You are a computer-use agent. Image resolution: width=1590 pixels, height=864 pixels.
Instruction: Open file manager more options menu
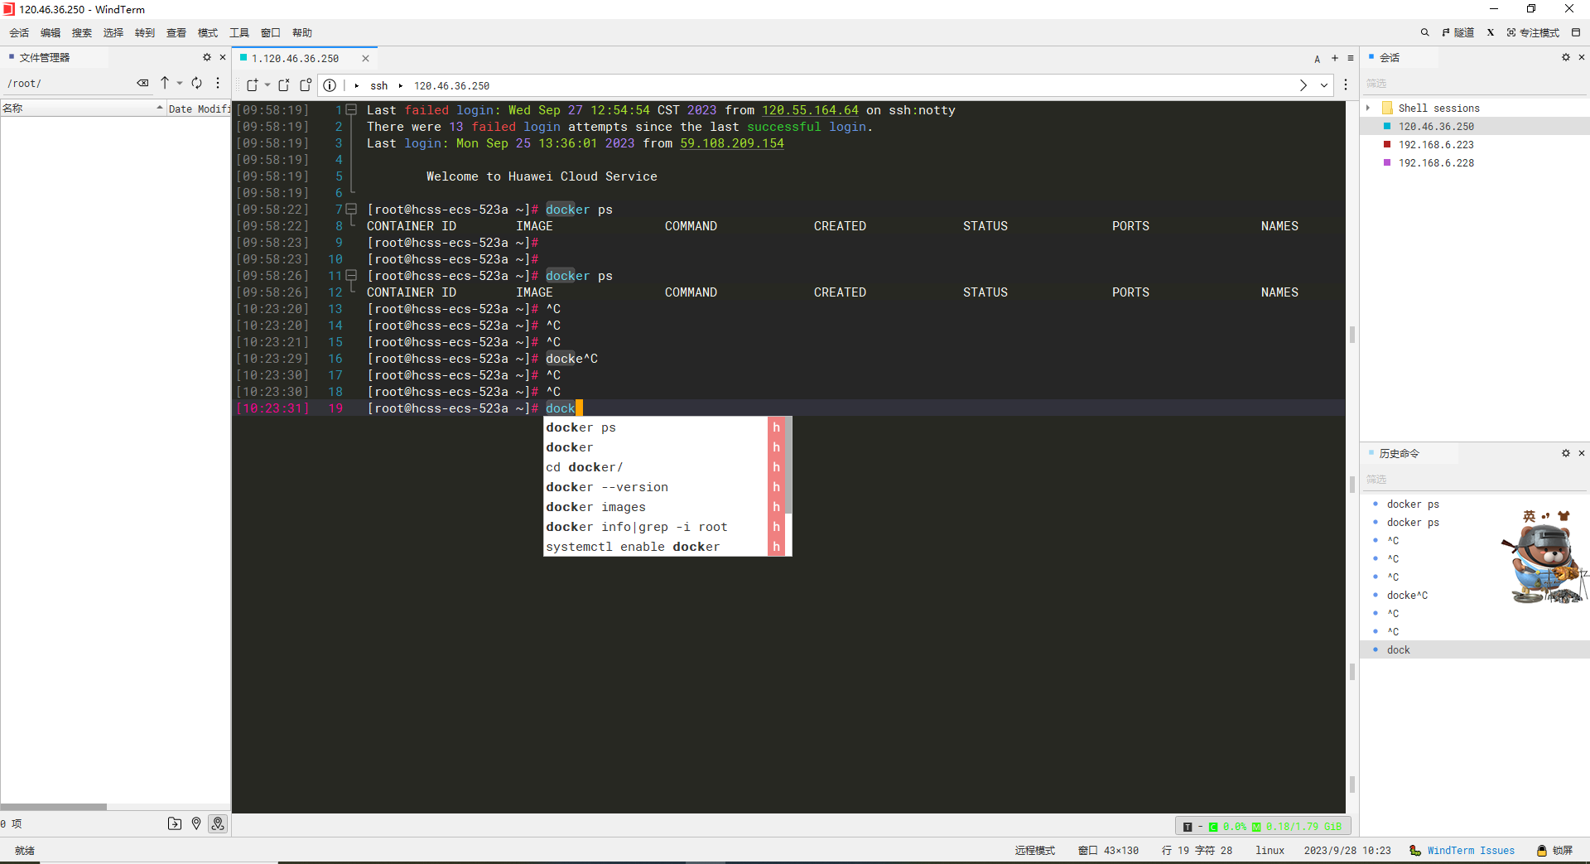pos(218,83)
